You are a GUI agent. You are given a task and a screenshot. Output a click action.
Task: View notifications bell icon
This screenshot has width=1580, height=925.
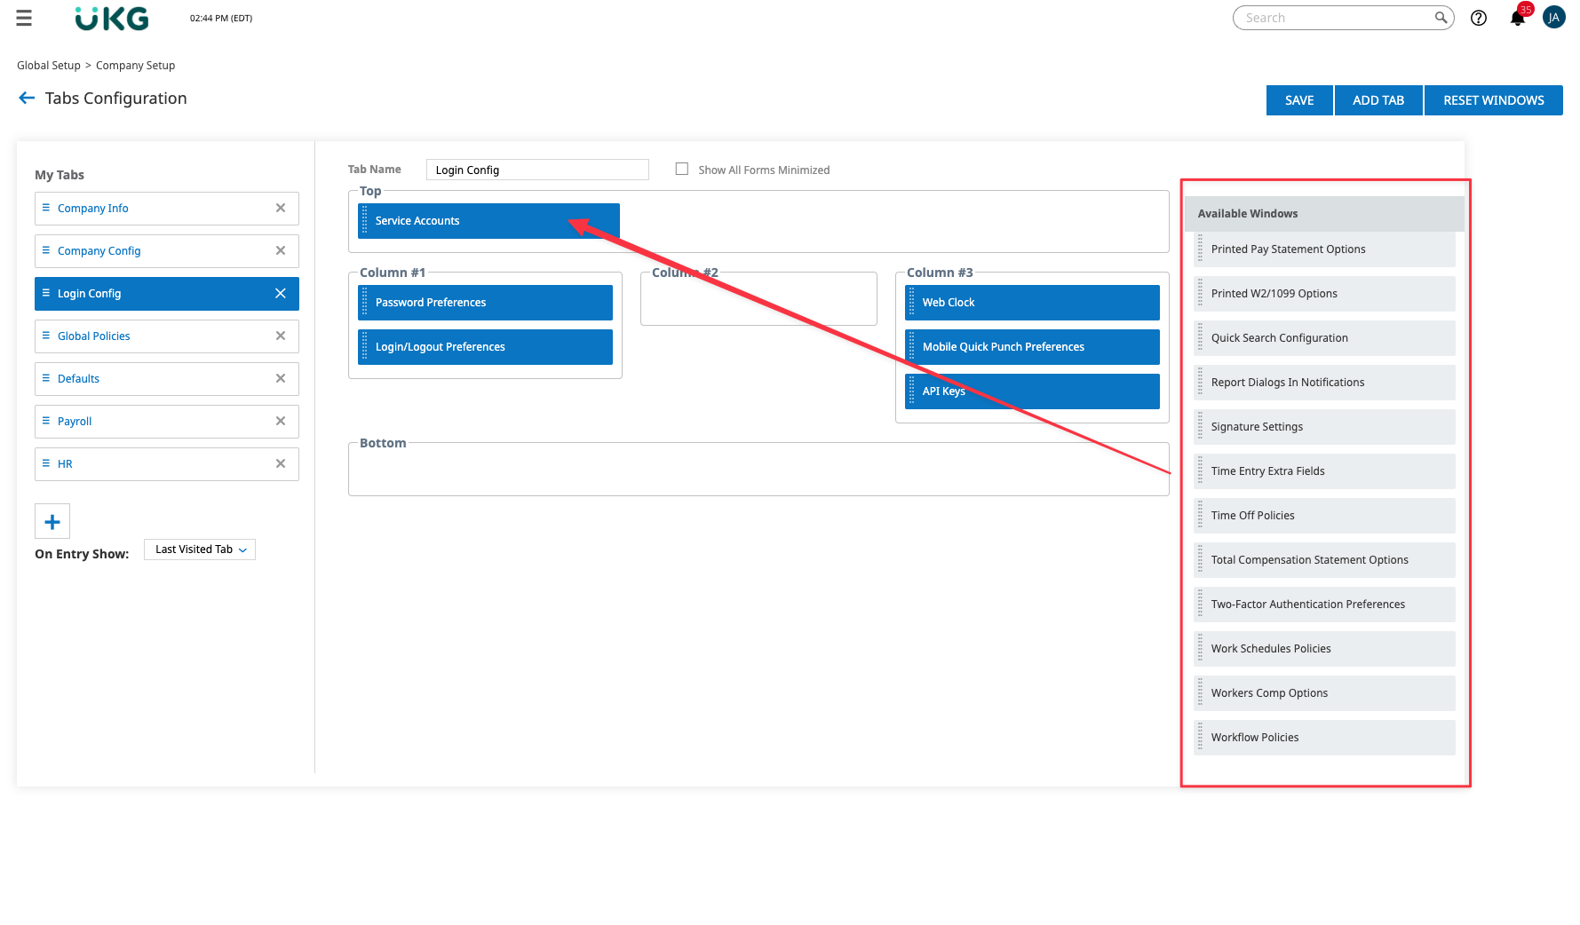(1518, 18)
